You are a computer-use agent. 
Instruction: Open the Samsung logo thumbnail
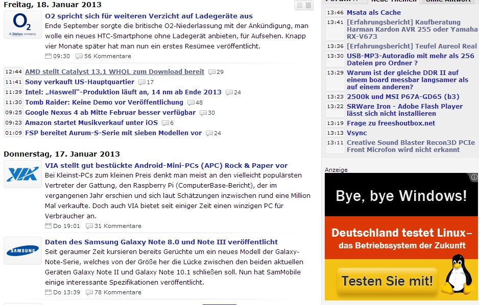coord(22,251)
